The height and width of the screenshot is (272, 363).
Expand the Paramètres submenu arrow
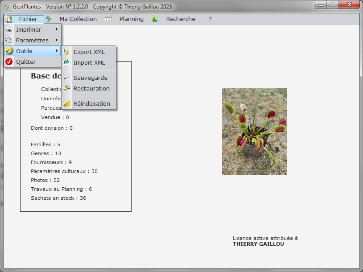(x=57, y=40)
